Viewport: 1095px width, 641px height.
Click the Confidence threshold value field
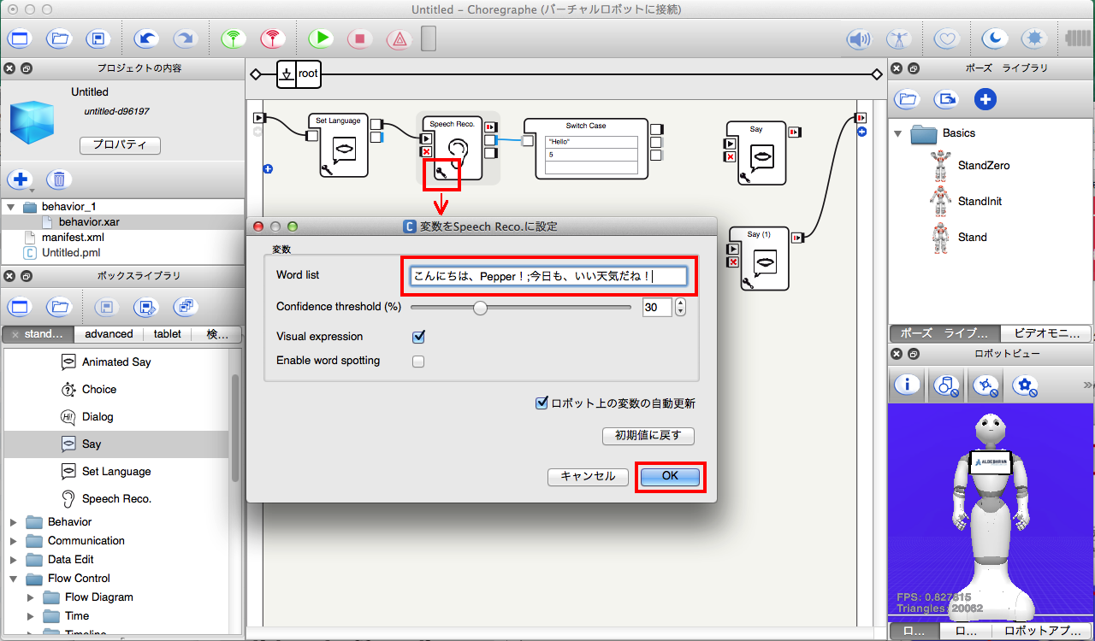[x=657, y=307]
